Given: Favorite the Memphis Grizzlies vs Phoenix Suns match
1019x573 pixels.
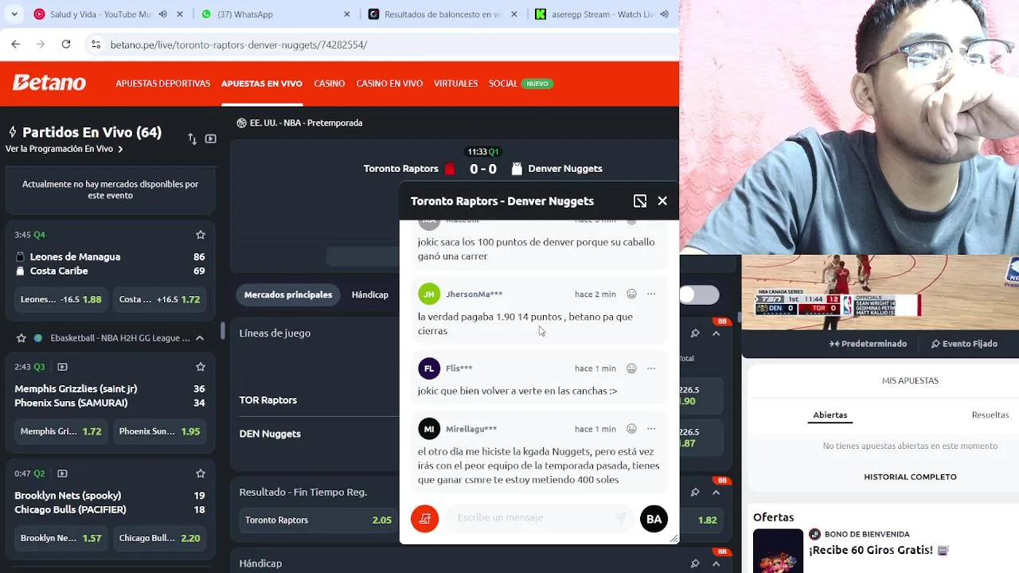Looking at the screenshot, I should [x=201, y=367].
